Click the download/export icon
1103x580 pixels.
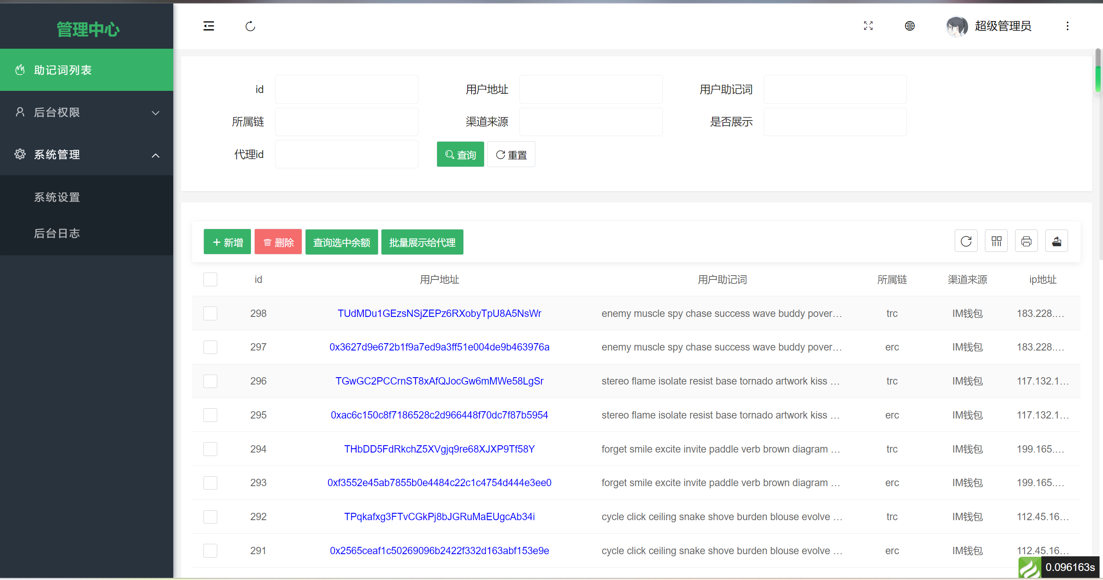point(1057,242)
